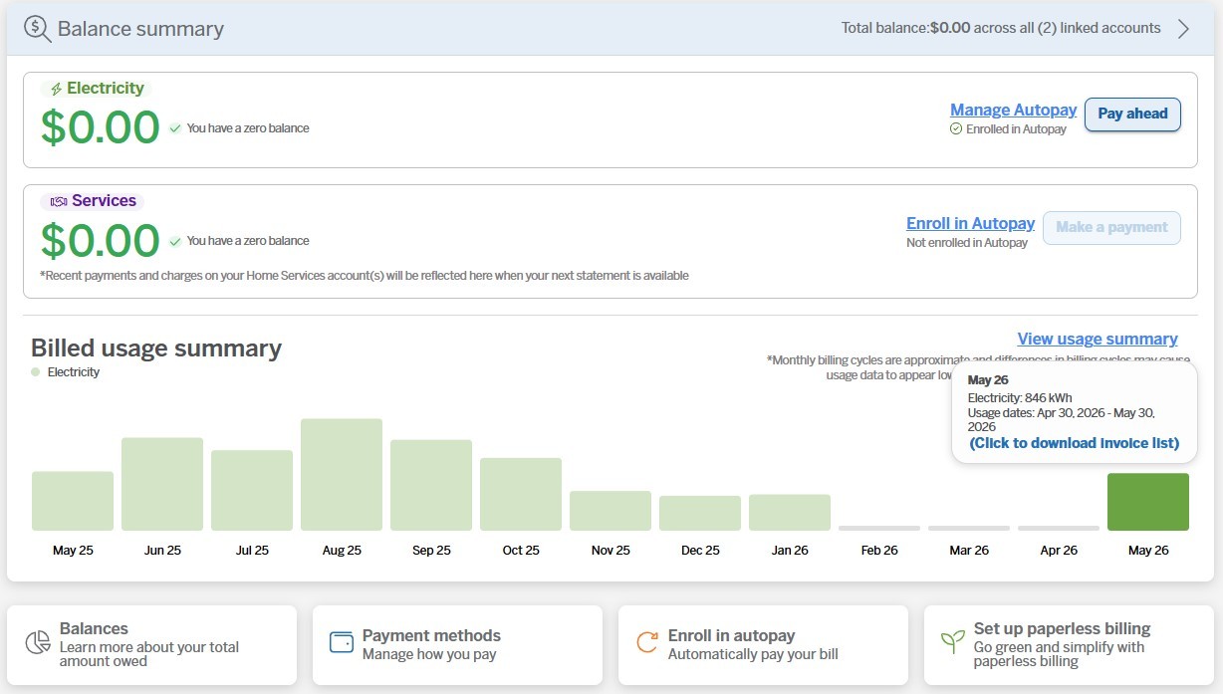Click the Enroll in autopay refresh icon
This screenshot has width=1223, height=694.
(647, 642)
